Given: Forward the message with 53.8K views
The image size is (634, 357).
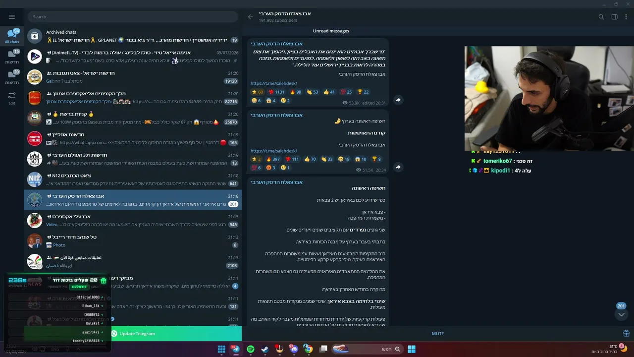Looking at the screenshot, I should pos(398,100).
